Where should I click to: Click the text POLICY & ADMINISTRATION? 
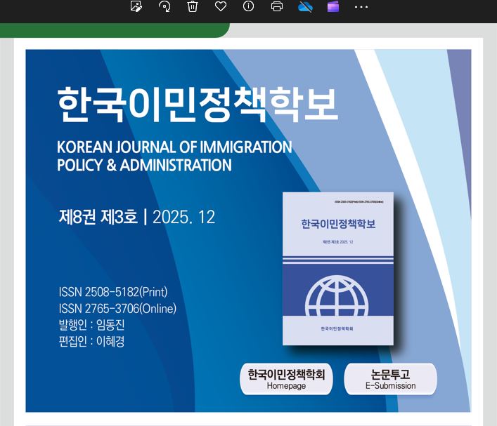click(x=144, y=165)
